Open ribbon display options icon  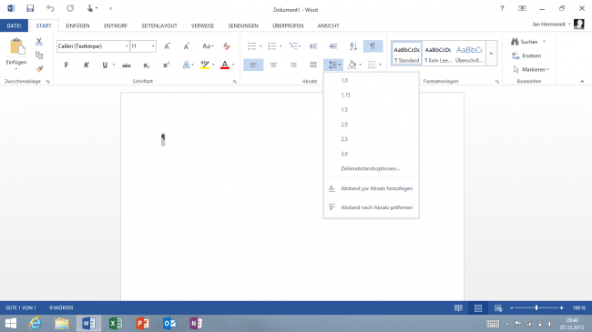point(522,8)
